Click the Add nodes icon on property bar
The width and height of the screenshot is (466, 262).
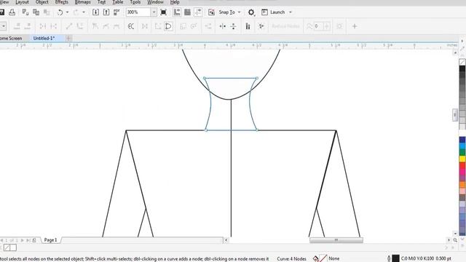[17, 26]
